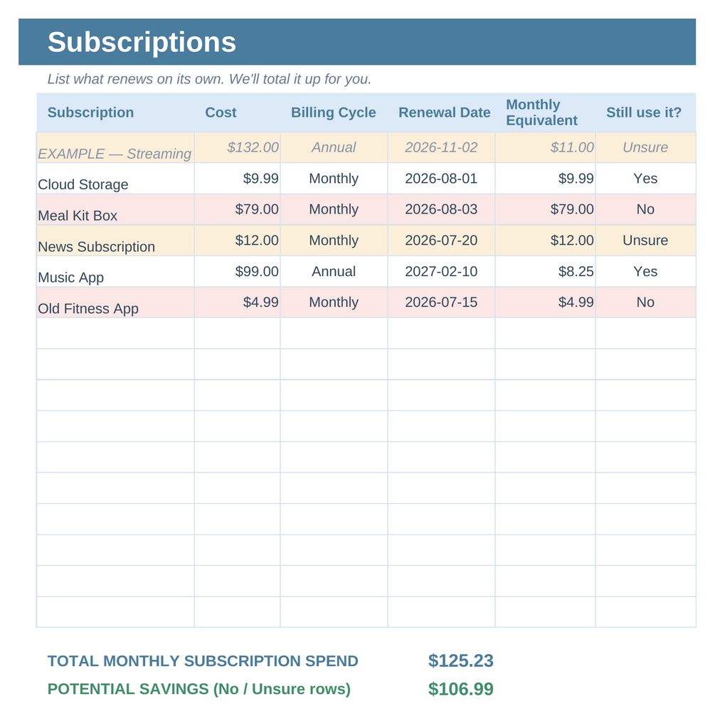Select Music App renewal date 2027-02-10
Viewport: 715px width, 716px height.
click(x=441, y=272)
